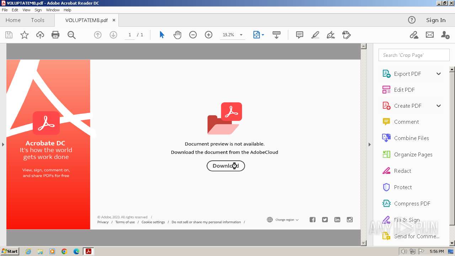Open the Sign menu

[38, 10]
